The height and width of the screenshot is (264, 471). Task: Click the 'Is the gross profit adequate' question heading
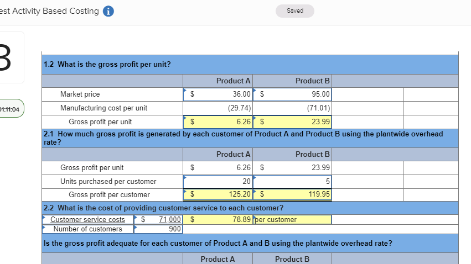[x=218, y=244]
